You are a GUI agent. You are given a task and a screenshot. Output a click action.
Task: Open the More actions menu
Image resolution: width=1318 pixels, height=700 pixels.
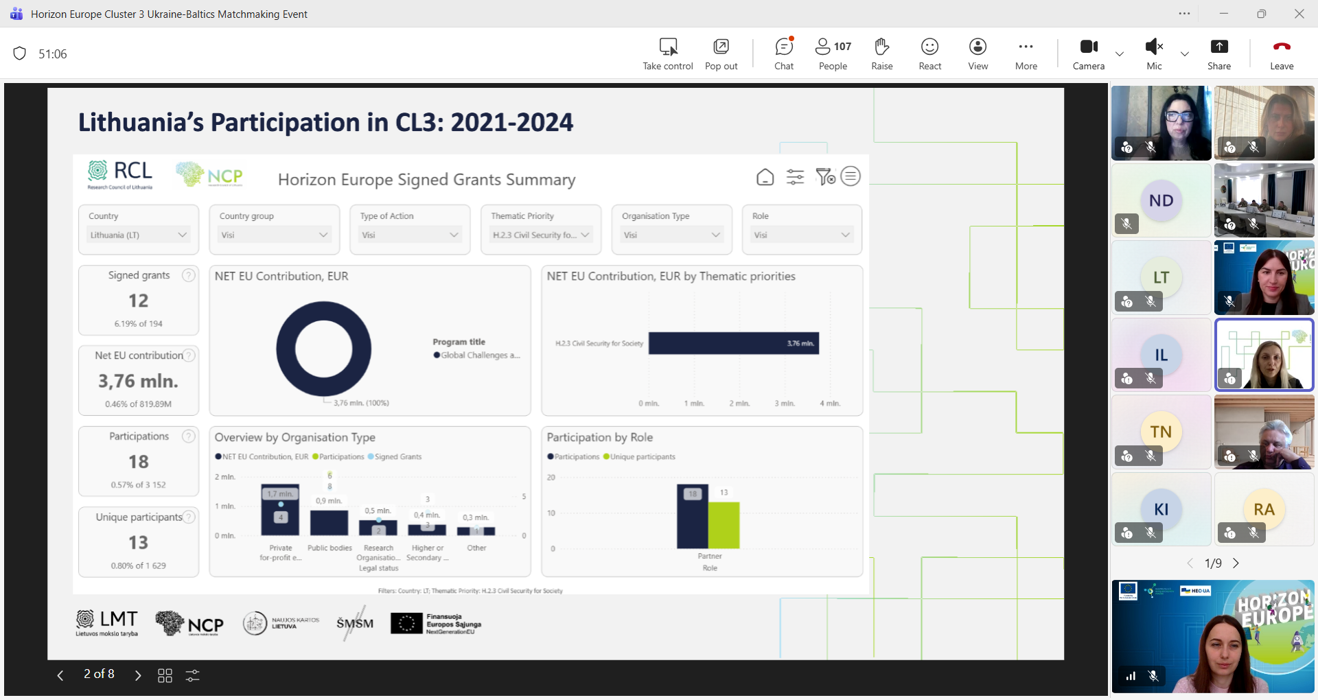click(x=1026, y=54)
